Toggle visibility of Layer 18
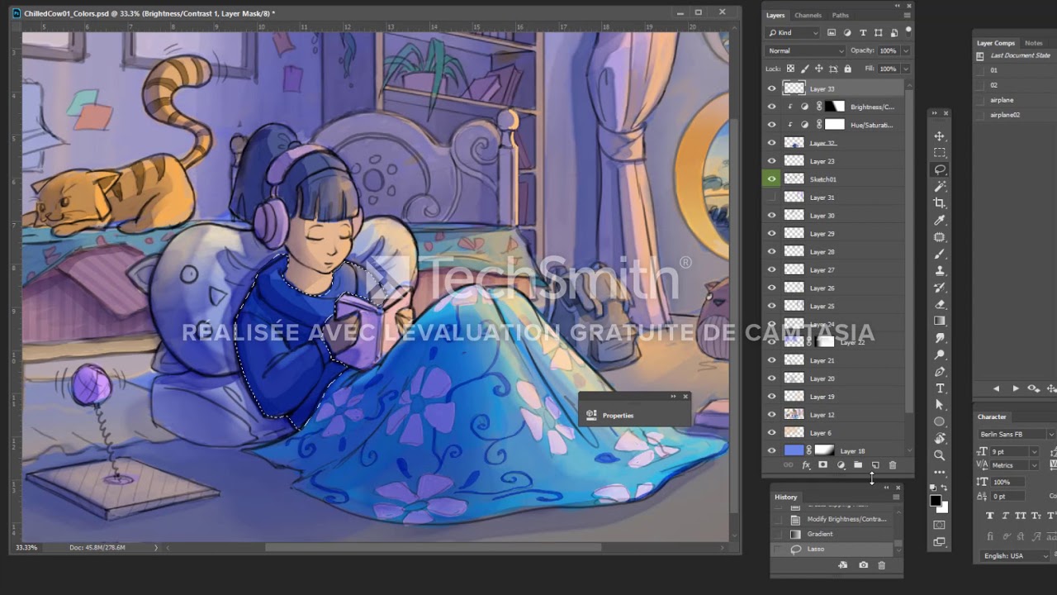1057x595 pixels. [772, 450]
